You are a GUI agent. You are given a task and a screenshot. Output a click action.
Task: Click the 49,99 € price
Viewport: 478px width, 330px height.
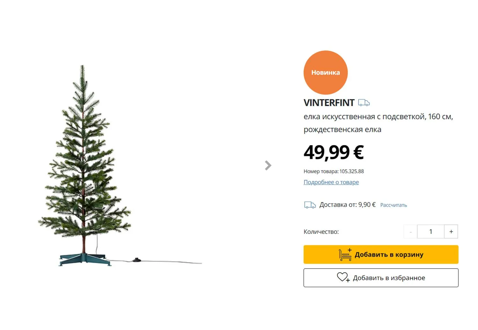point(334,152)
